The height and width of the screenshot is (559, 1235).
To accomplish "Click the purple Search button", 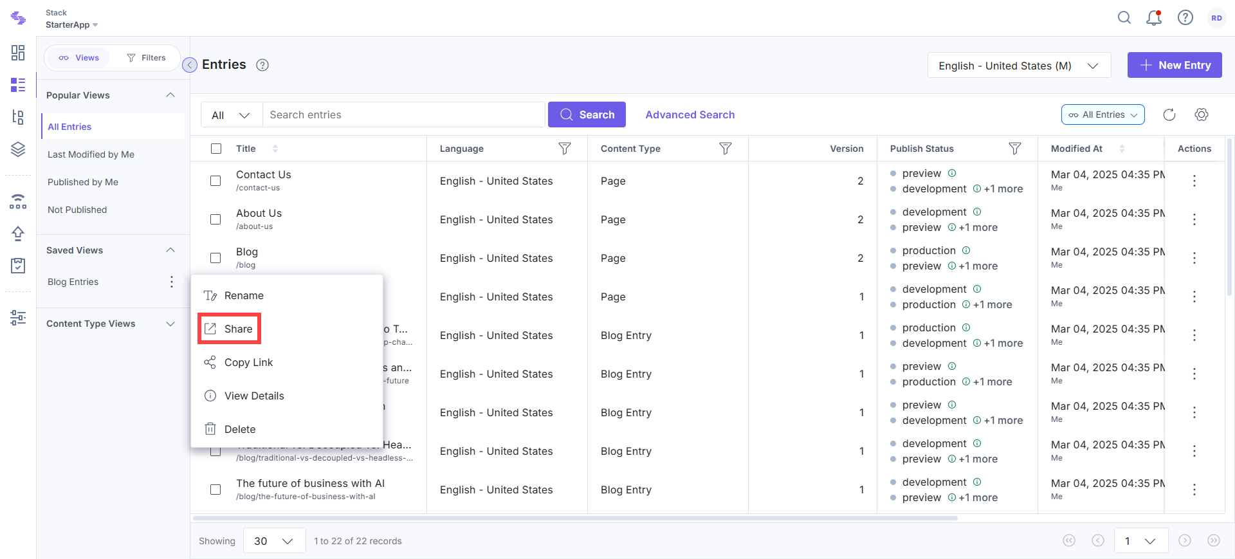I will click(x=587, y=115).
